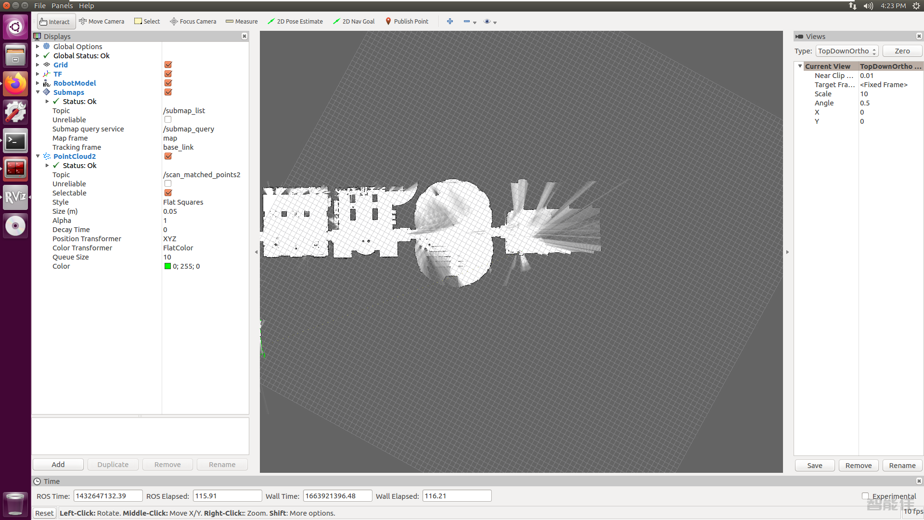Image resolution: width=924 pixels, height=520 pixels.
Task: Uncheck the Grid display checkbox
Action: coord(168,65)
